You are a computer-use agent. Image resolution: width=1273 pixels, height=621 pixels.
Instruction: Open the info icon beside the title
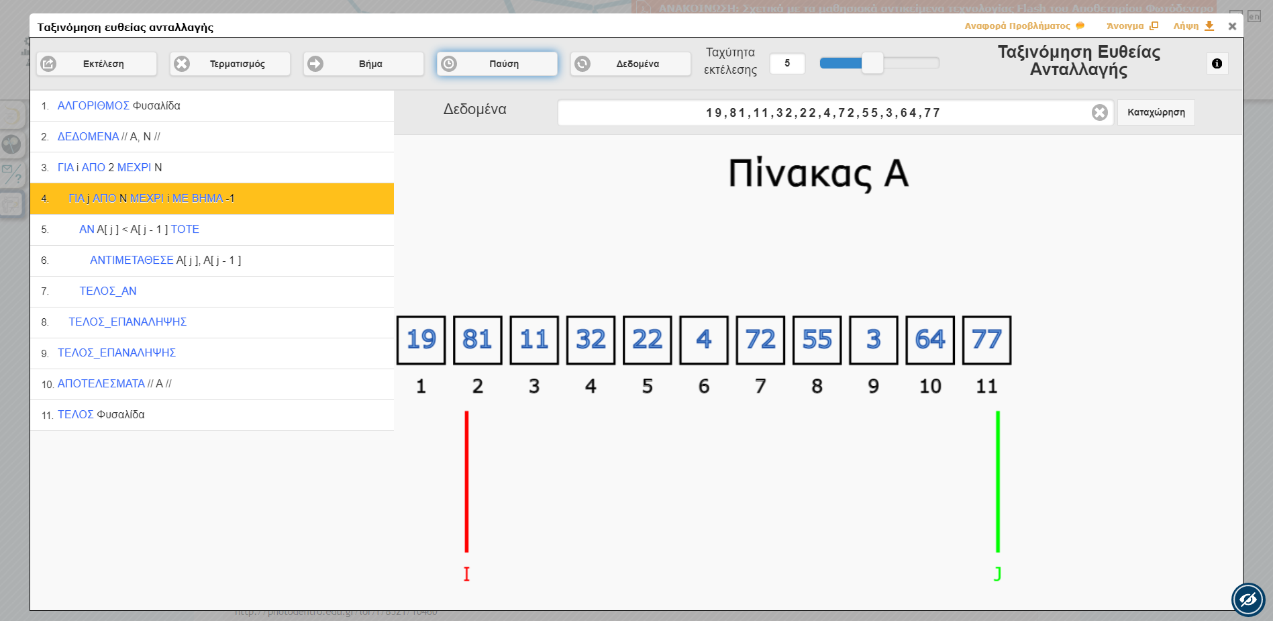1217,64
